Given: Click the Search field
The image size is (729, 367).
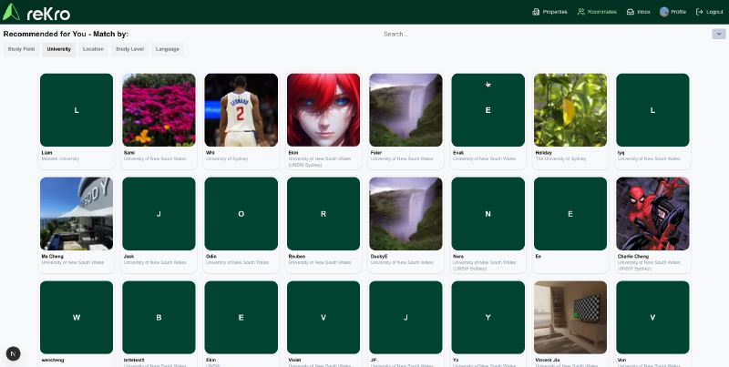Looking at the screenshot, I should pos(544,34).
